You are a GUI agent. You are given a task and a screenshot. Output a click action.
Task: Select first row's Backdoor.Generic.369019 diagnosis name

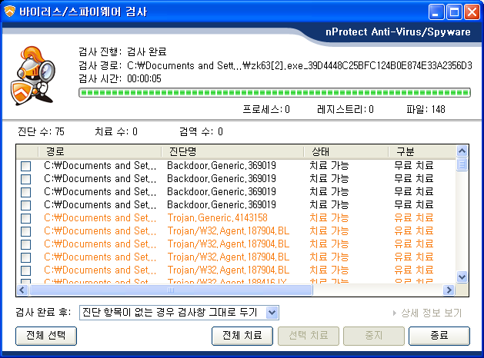(222, 166)
